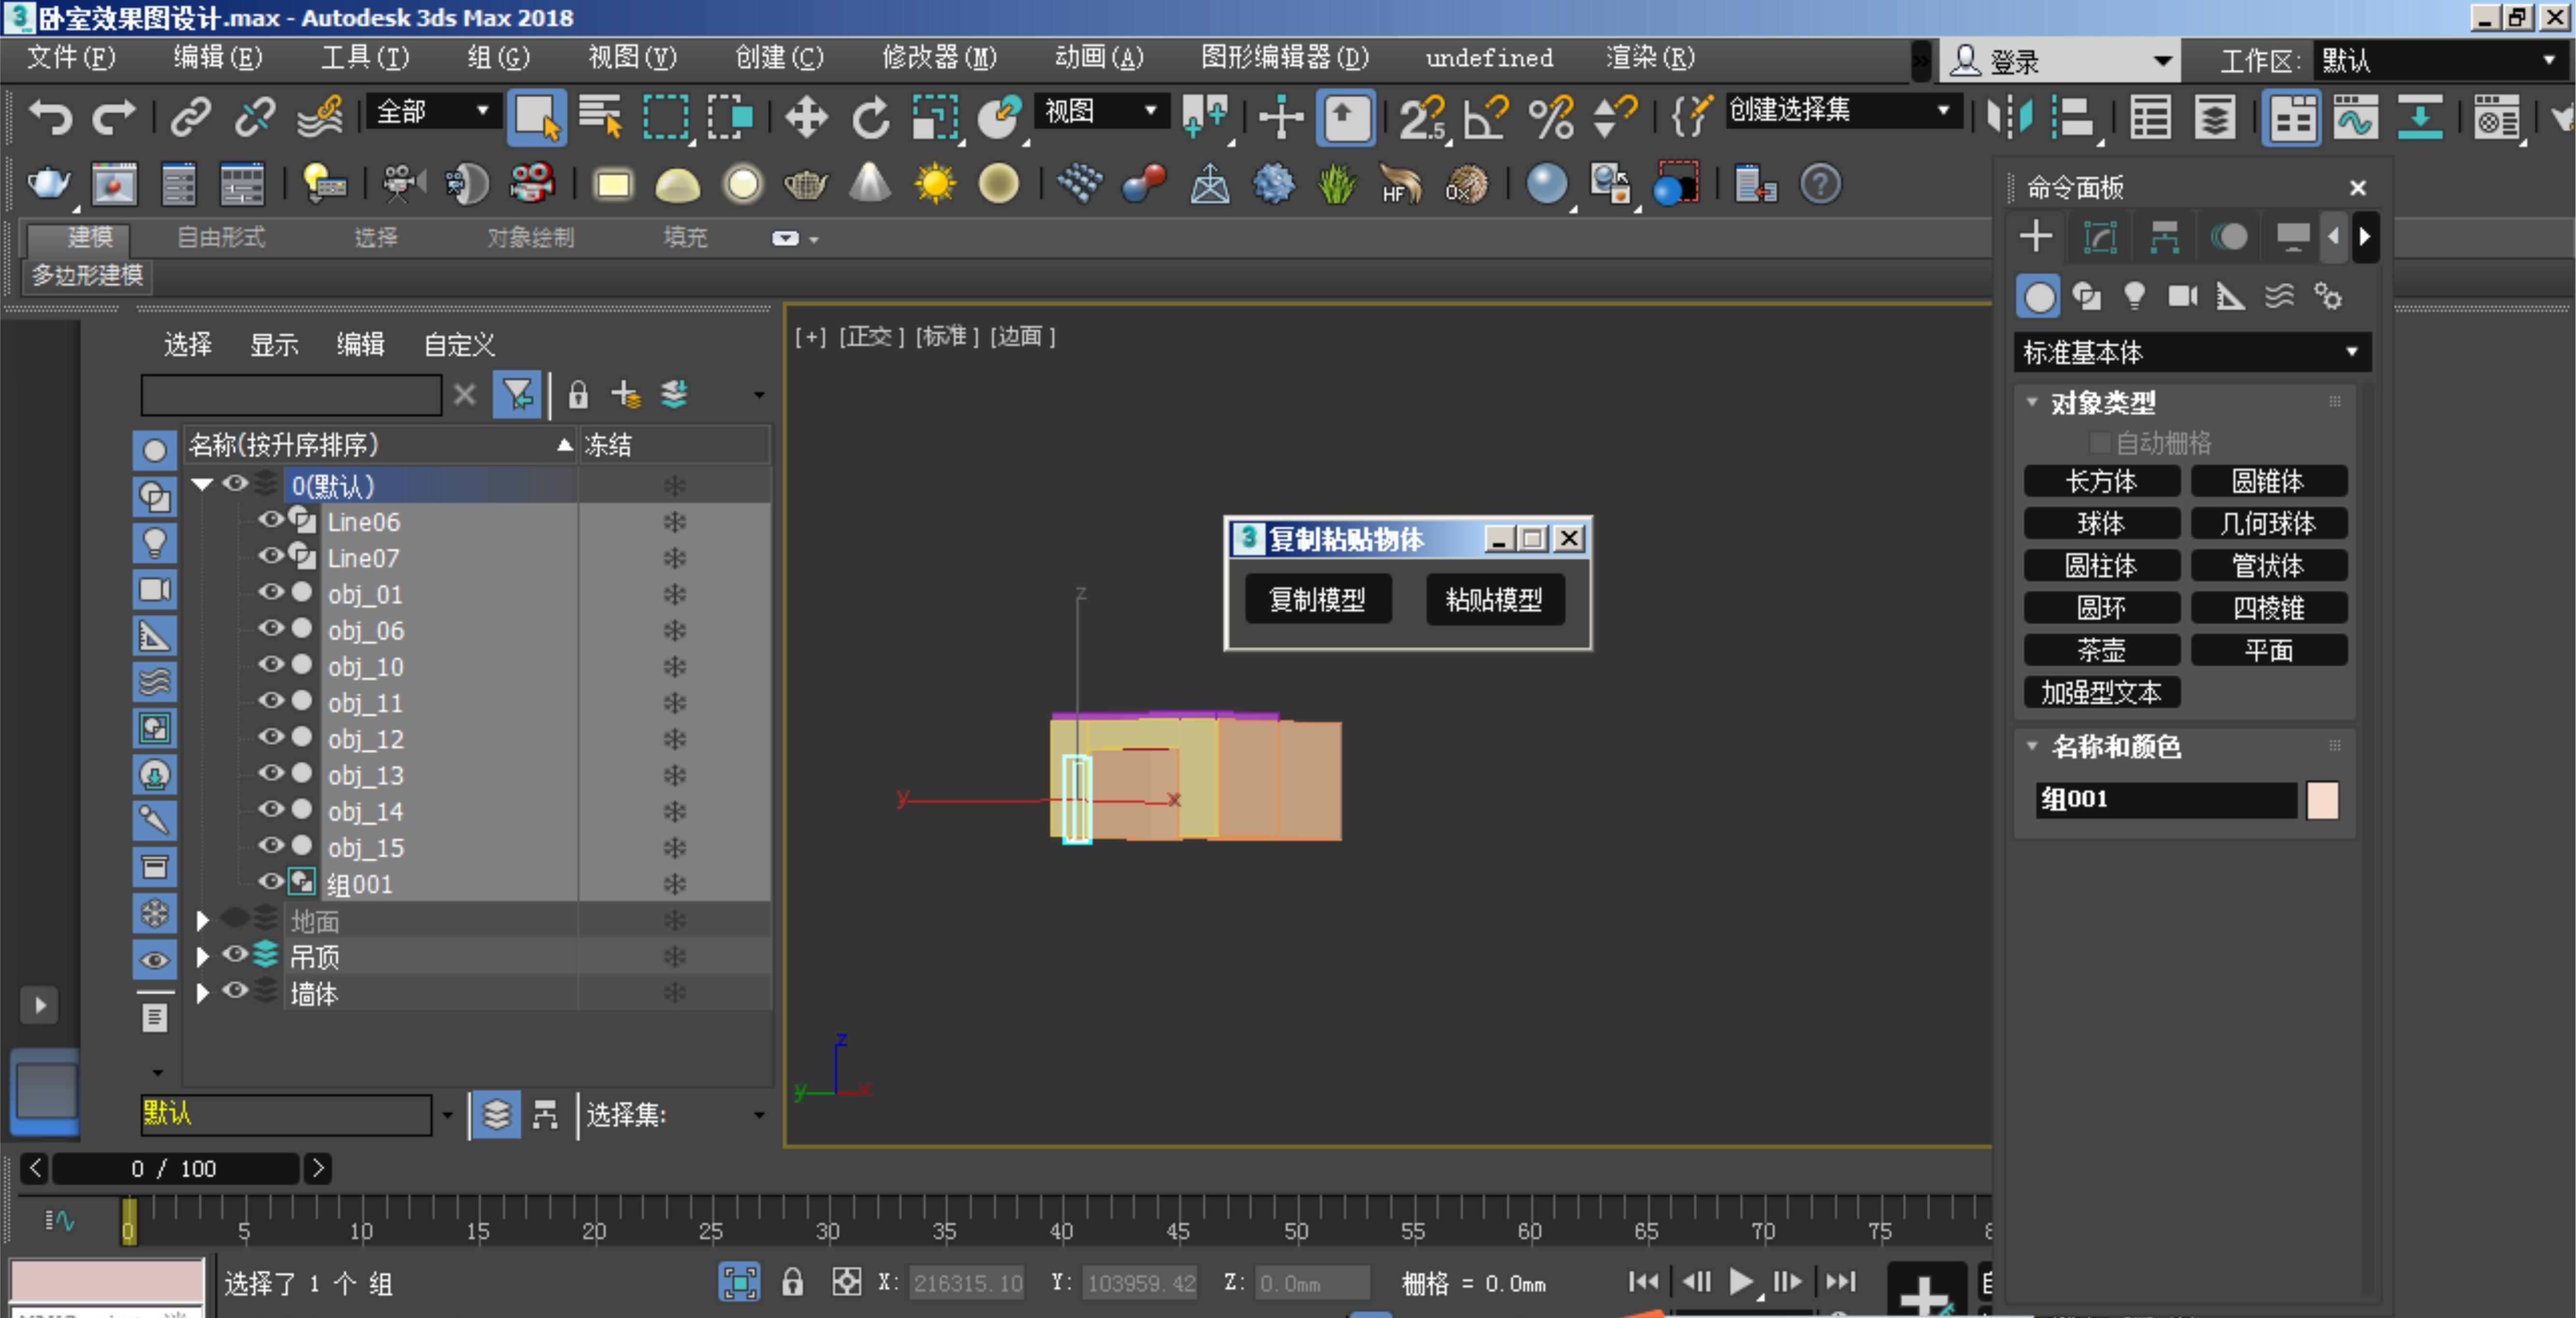Open the 标准基本体 dropdown
2576x1318 pixels.
click(2192, 352)
